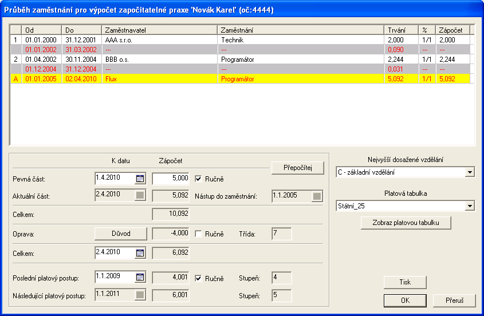Enable Ručně checkbox in Oprava row
This screenshot has width=484, height=316.
coord(199,234)
